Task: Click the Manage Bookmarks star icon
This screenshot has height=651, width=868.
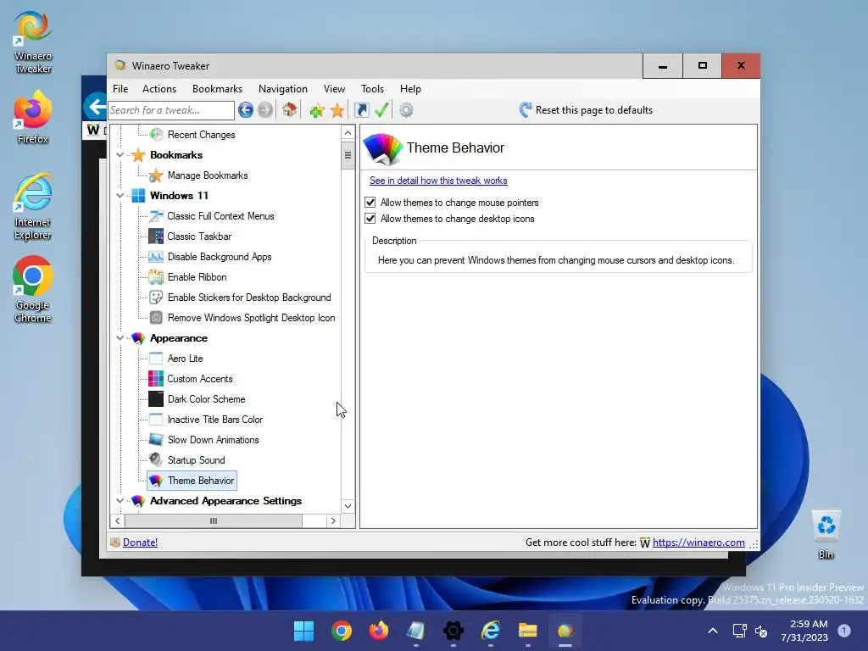Action: [x=156, y=175]
